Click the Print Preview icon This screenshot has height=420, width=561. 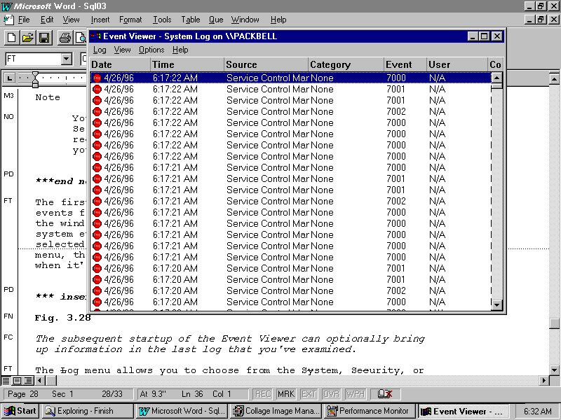(80, 38)
